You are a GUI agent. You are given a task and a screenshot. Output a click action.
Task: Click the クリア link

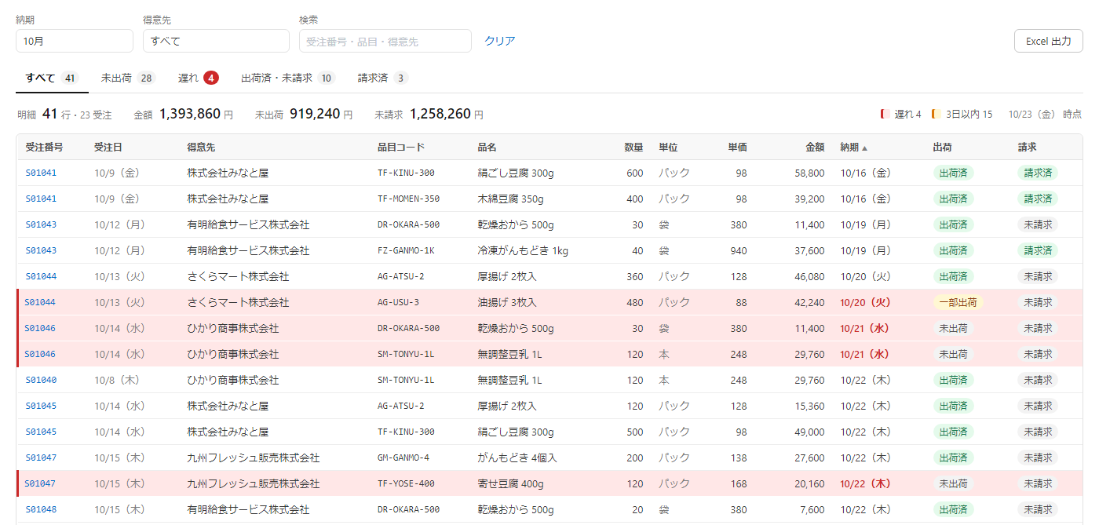(500, 41)
